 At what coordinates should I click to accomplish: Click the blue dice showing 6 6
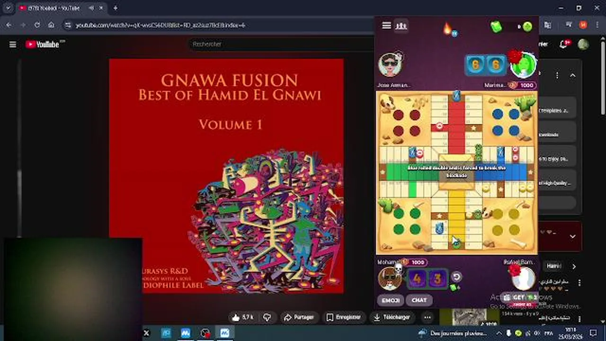(485, 65)
